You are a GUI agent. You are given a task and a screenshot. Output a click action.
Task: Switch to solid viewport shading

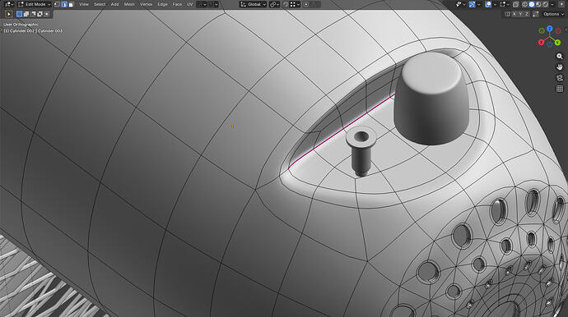click(x=532, y=4)
